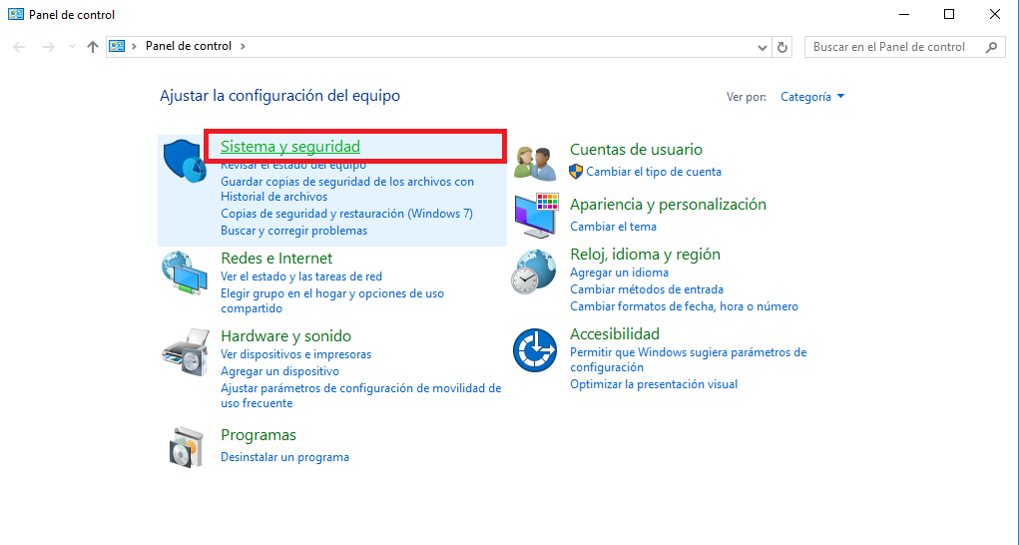Open the Accesibilidad blue circle icon
1019x545 pixels.
coord(535,350)
